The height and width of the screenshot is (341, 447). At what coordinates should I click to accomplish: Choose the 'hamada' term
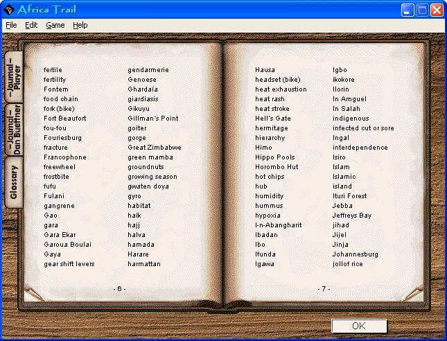click(x=141, y=245)
